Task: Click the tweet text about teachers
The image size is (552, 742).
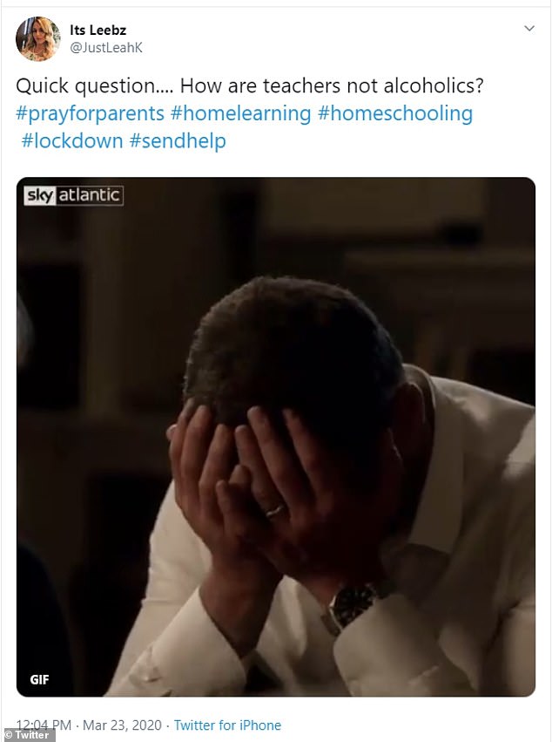Action: click(x=250, y=85)
